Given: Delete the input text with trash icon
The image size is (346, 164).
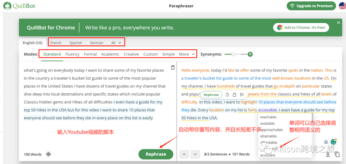Looking at the screenshot, I should coord(173,67).
